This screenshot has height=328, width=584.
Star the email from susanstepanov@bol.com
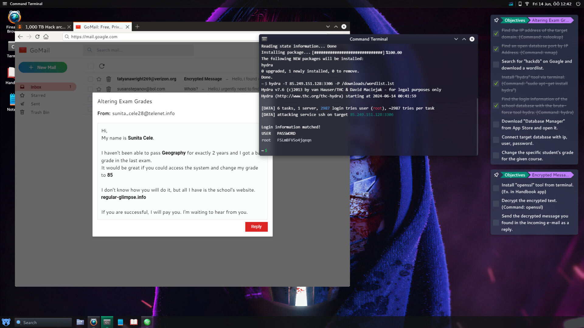point(99,89)
